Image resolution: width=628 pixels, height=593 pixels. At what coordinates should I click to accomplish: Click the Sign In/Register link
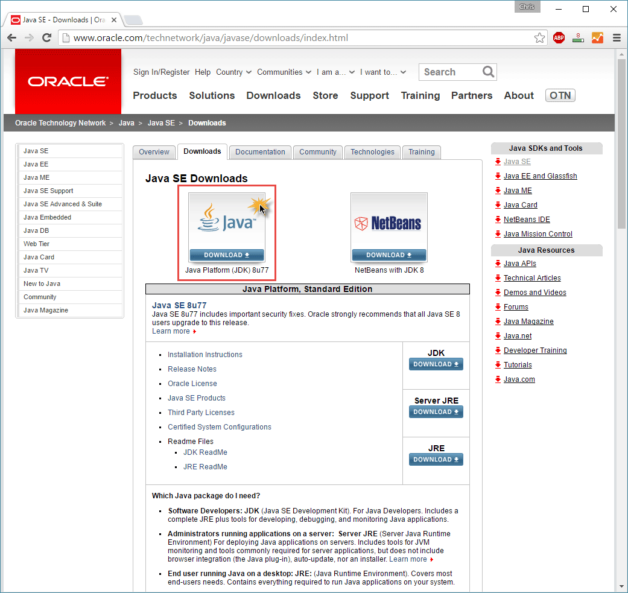point(162,72)
